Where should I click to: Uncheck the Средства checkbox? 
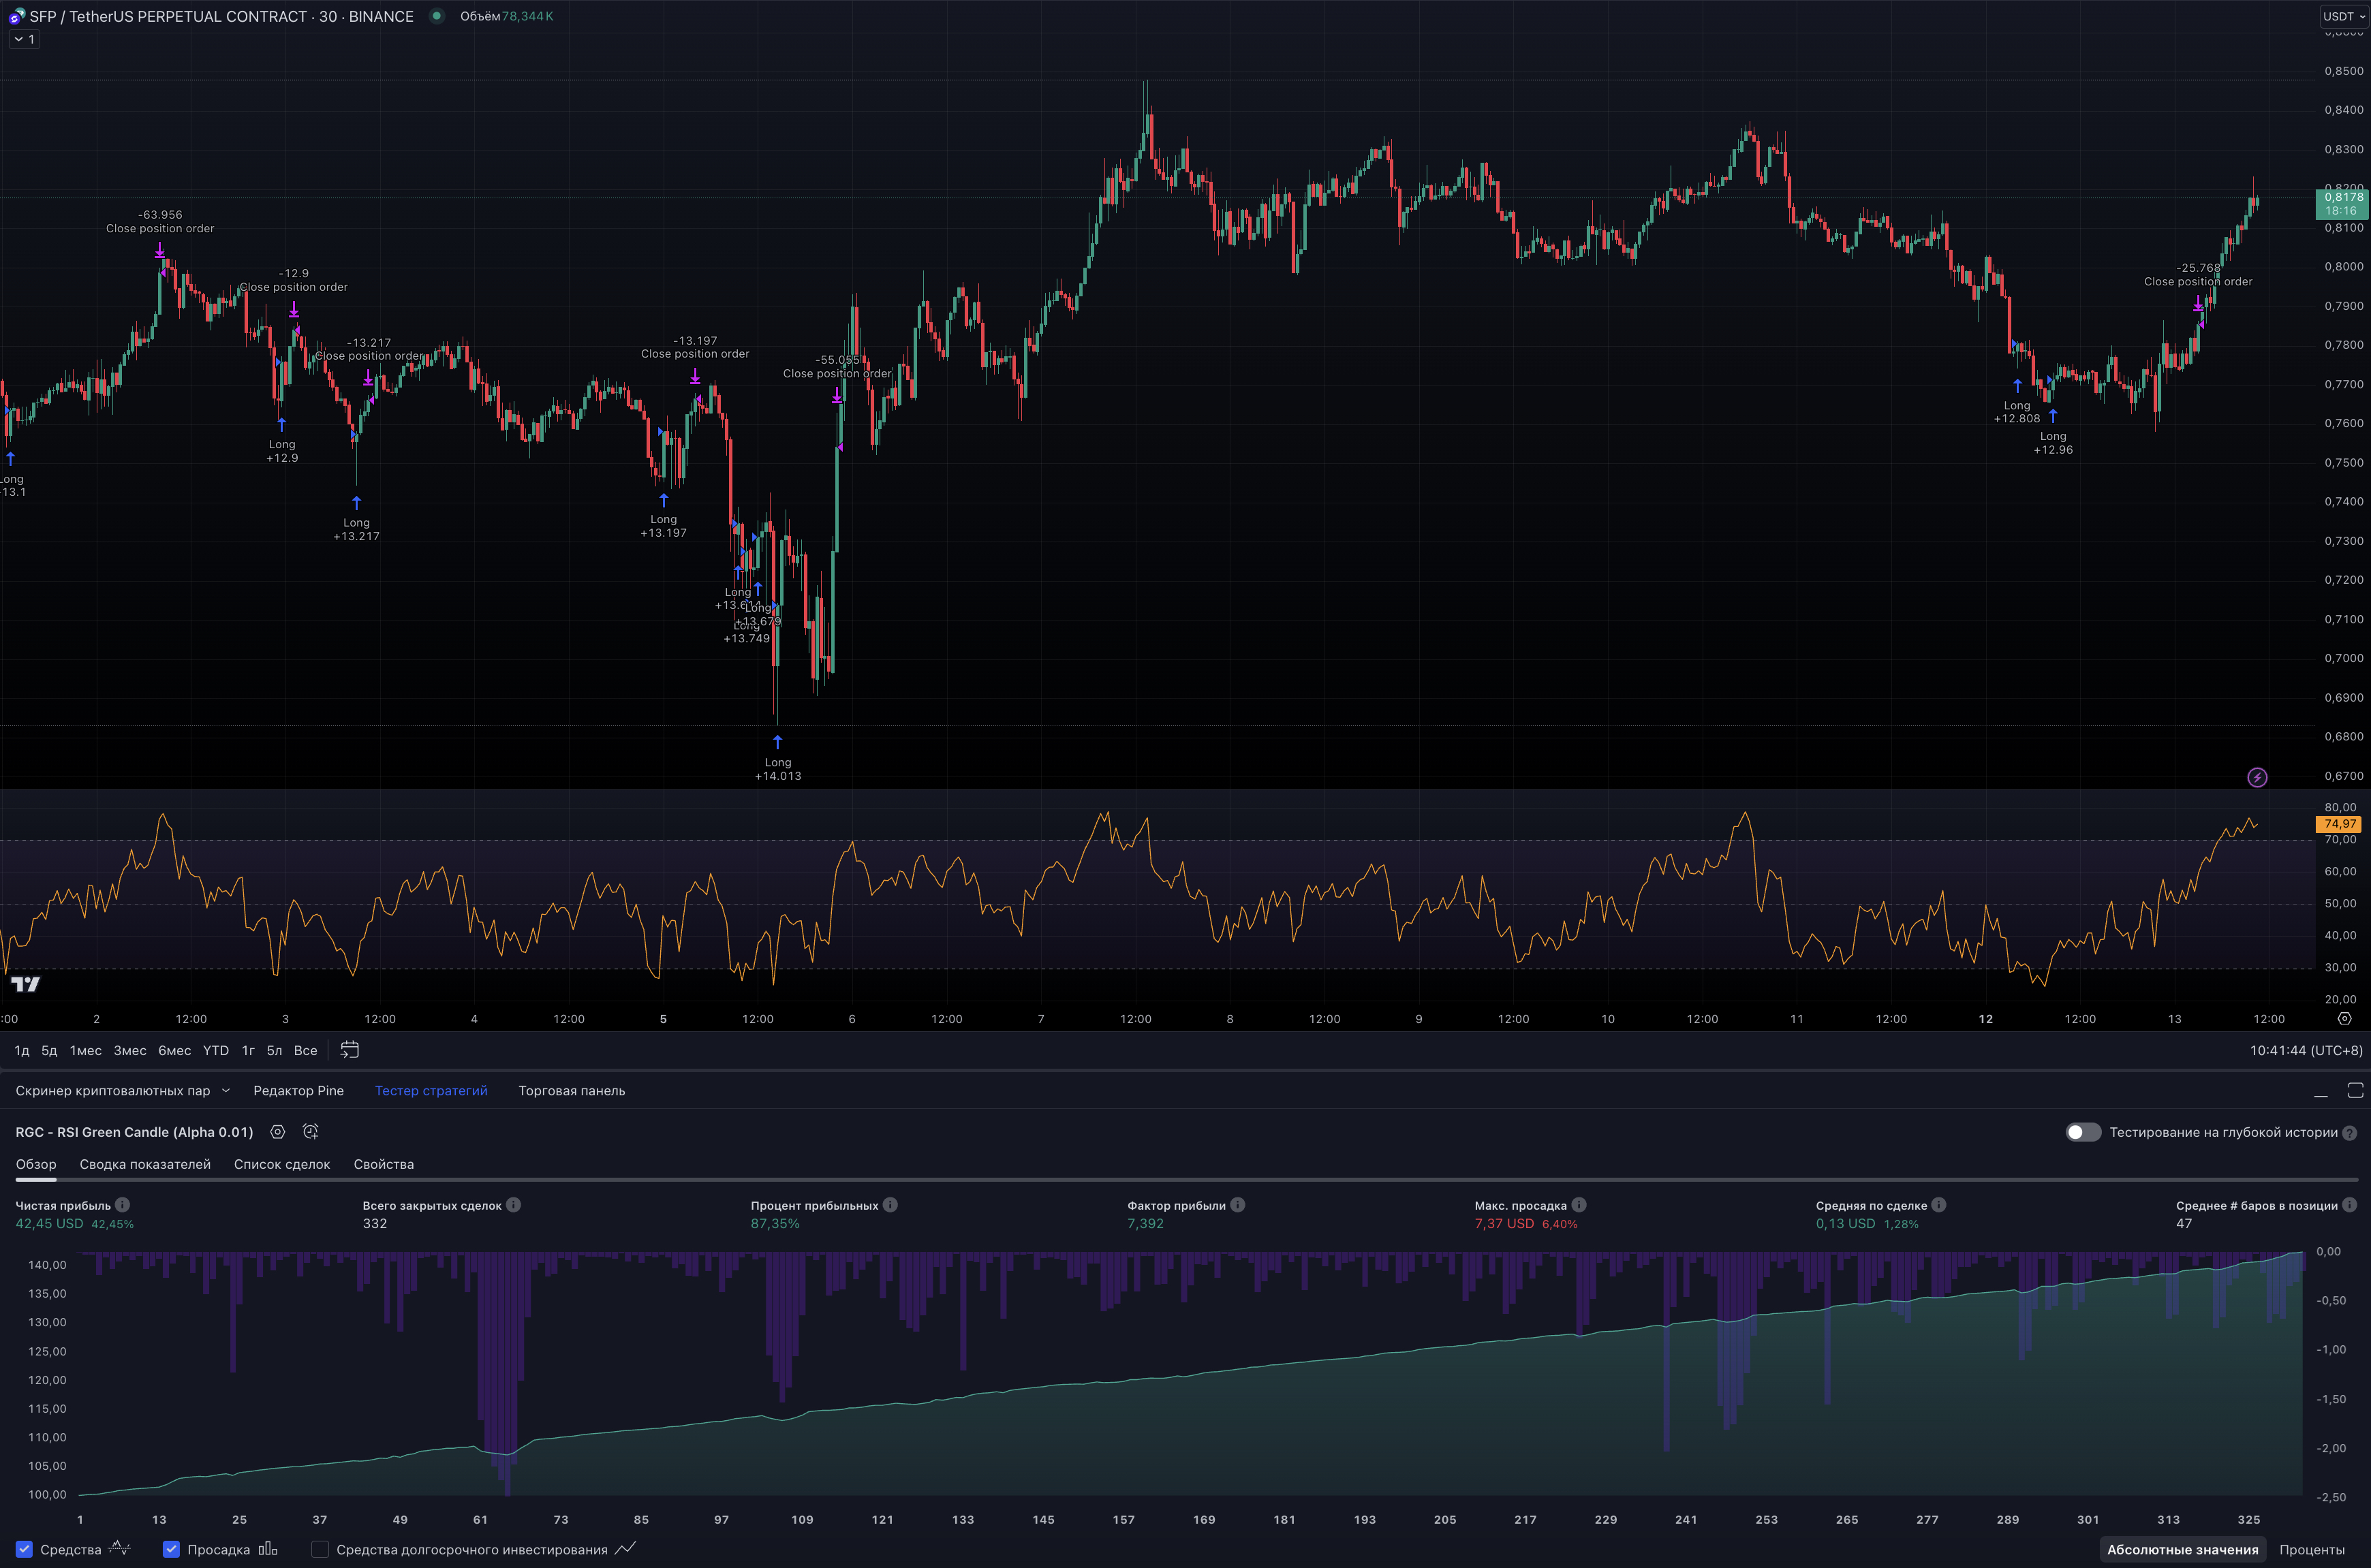coord(24,1549)
